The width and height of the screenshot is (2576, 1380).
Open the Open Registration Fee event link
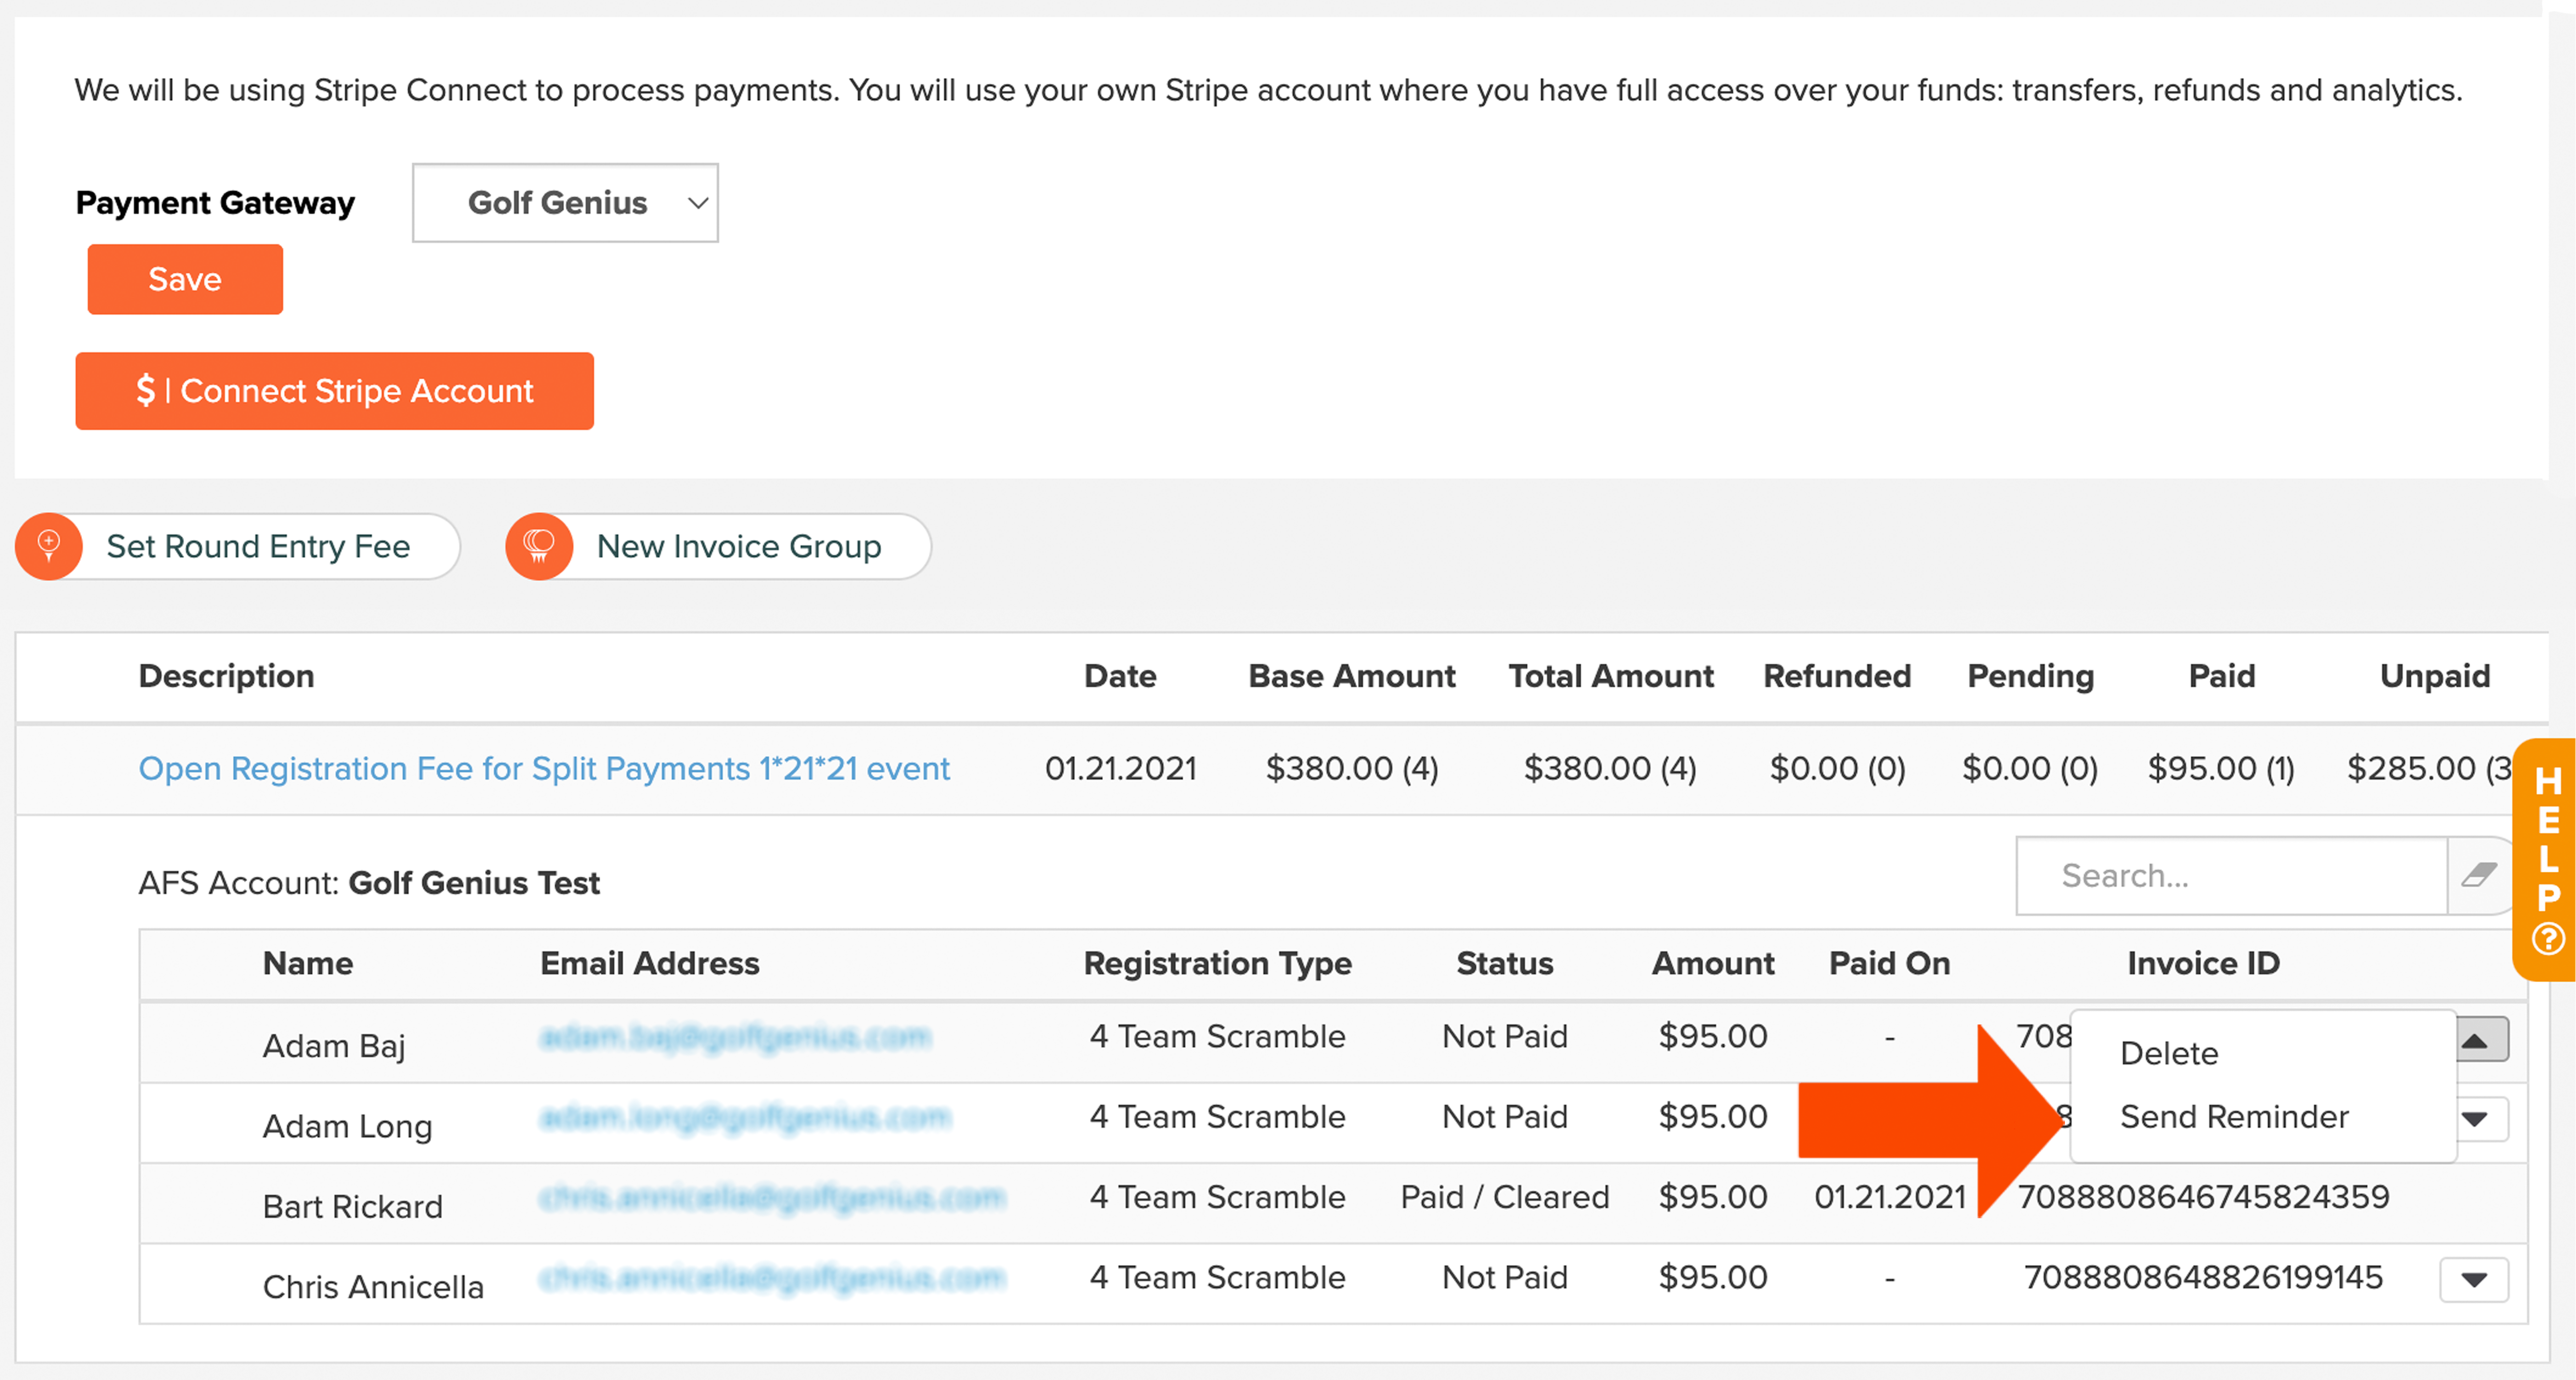point(543,768)
